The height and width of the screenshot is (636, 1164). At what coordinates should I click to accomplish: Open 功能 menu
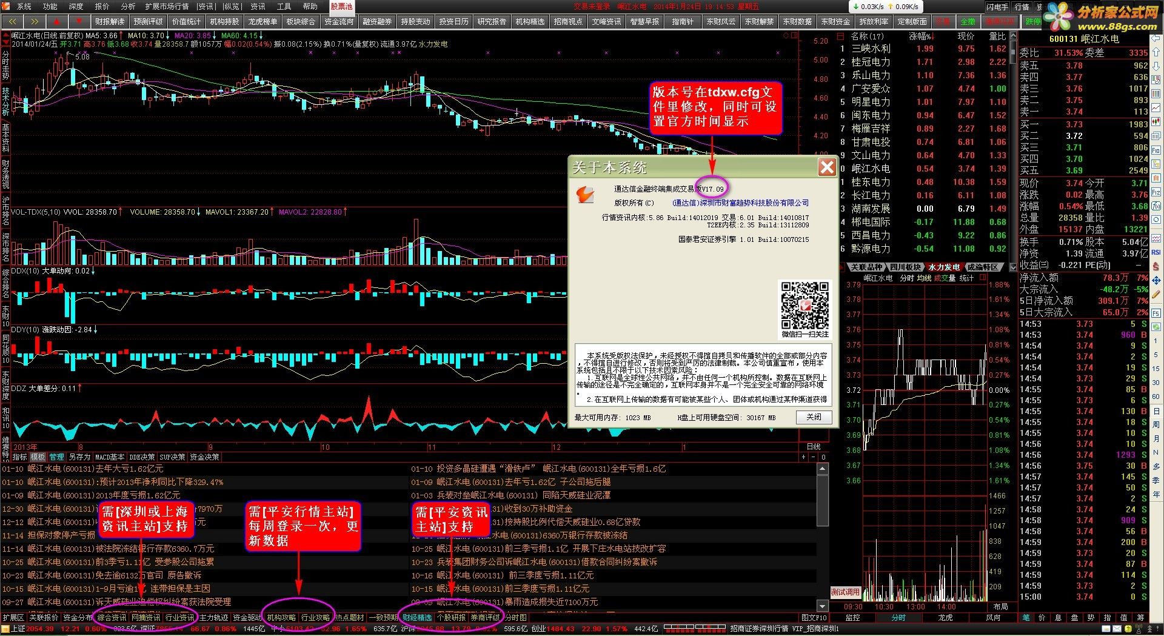(x=50, y=6)
